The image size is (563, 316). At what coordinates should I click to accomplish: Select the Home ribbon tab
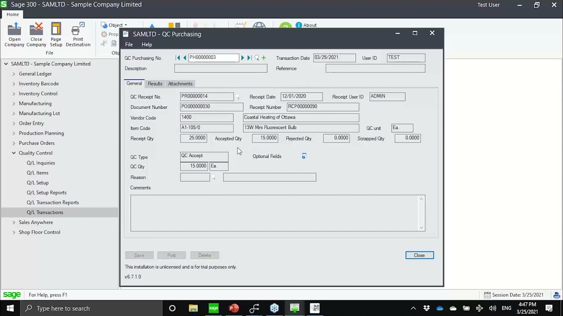point(13,14)
